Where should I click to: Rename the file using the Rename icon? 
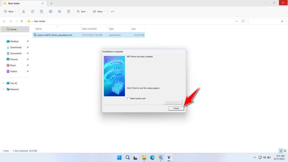(51, 11)
